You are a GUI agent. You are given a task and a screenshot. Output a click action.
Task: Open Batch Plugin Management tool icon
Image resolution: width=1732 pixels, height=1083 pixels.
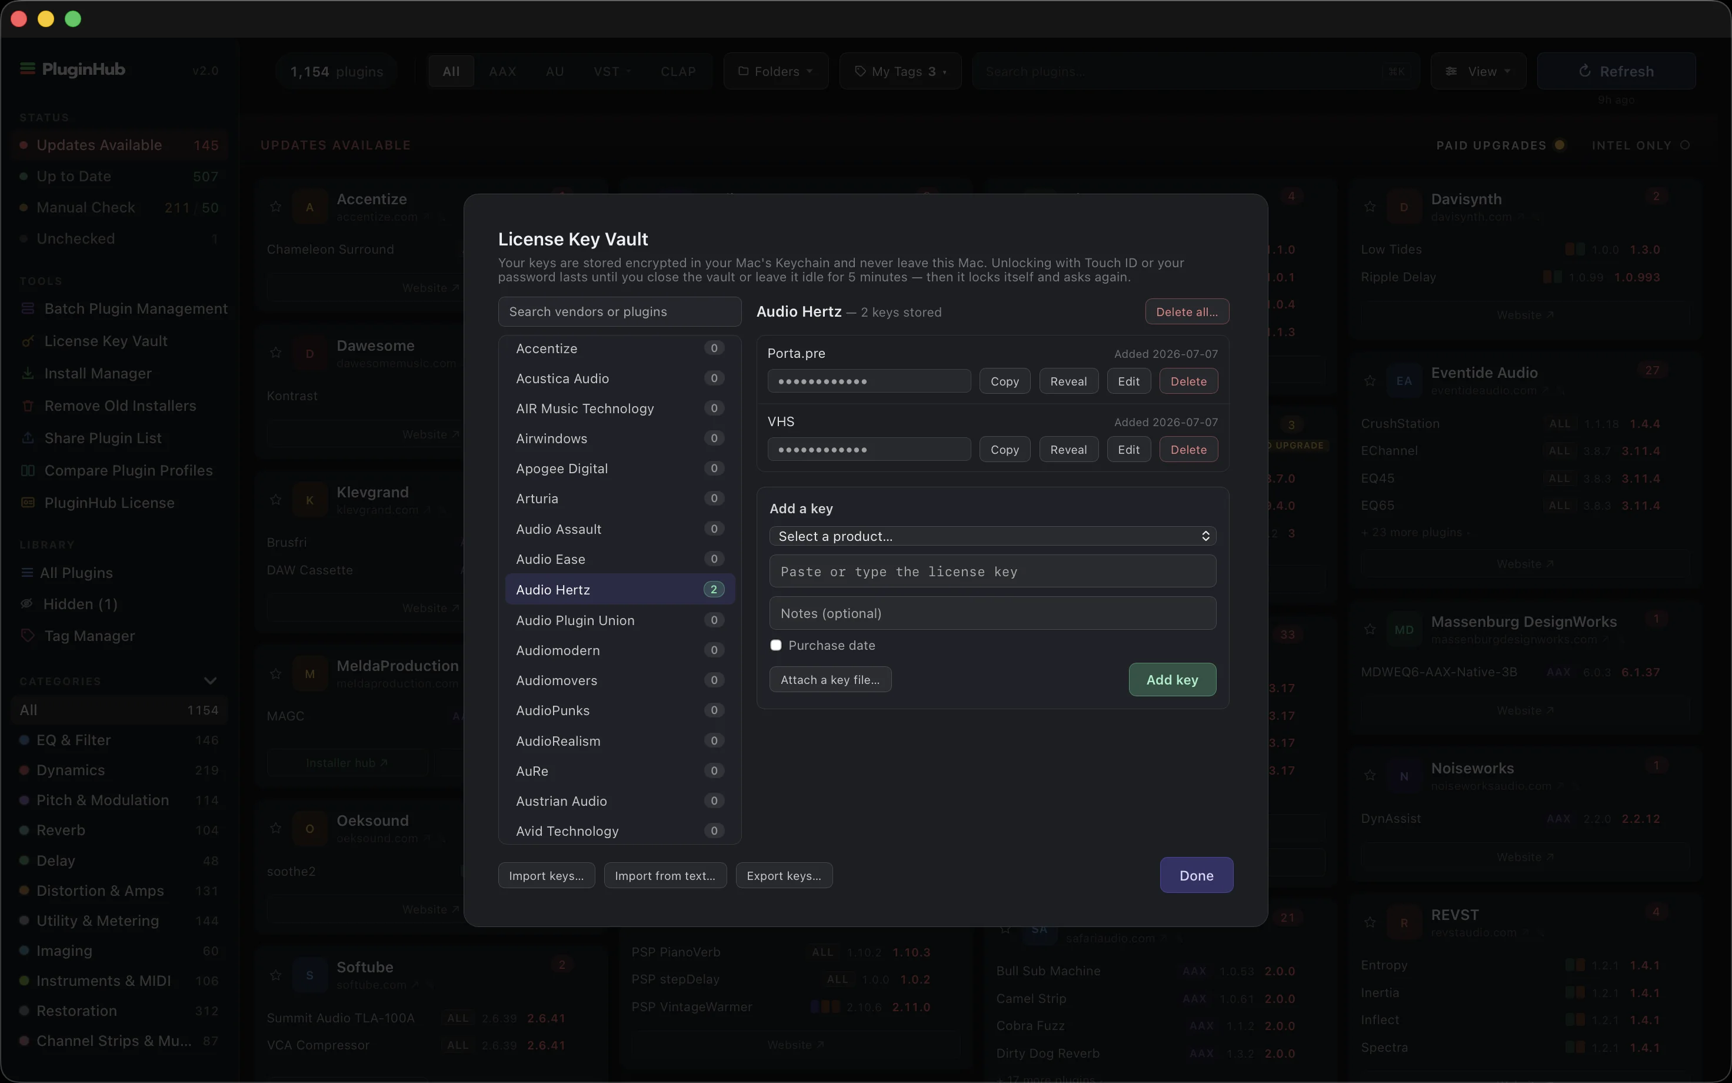tap(28, 308)
